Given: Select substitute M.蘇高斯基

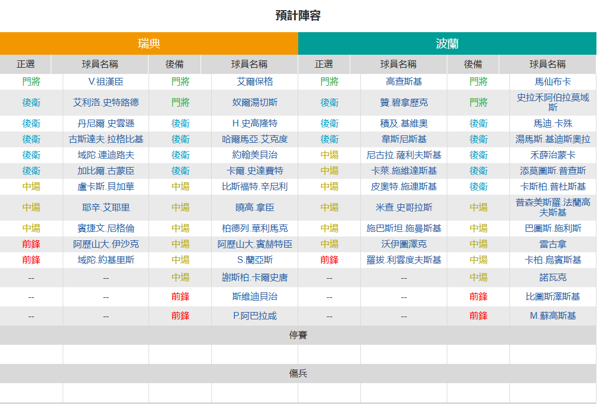Looking at the screenshot, I should [553, 316].
